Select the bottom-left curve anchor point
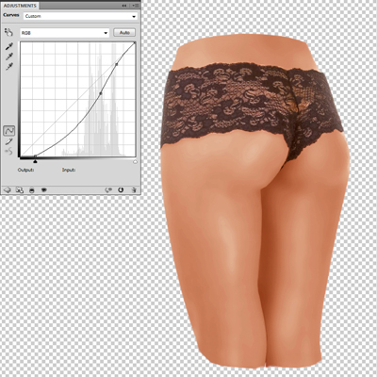The height and width of the screenshot is (377, 377). (35, 156)
